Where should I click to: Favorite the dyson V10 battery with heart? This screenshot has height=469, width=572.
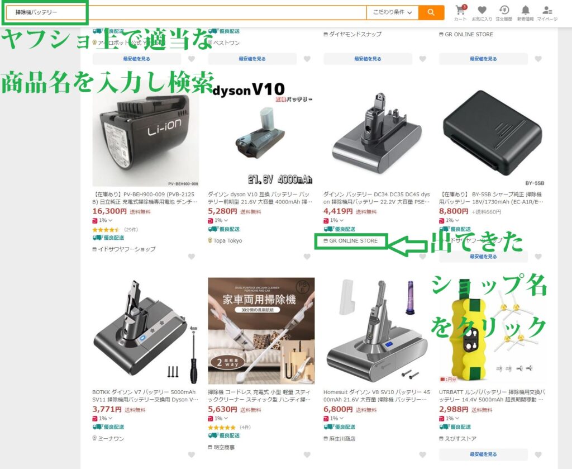point(307,257)
